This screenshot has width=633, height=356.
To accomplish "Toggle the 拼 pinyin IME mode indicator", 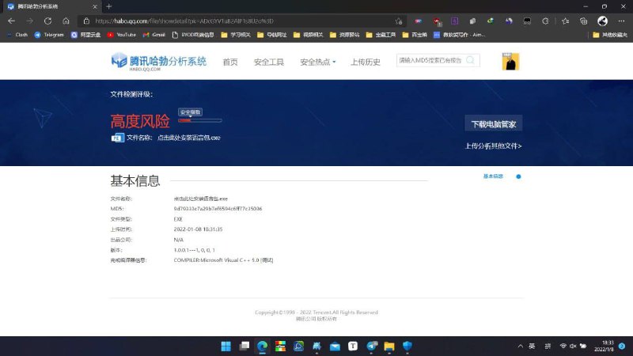I will [x=548, y=346].
